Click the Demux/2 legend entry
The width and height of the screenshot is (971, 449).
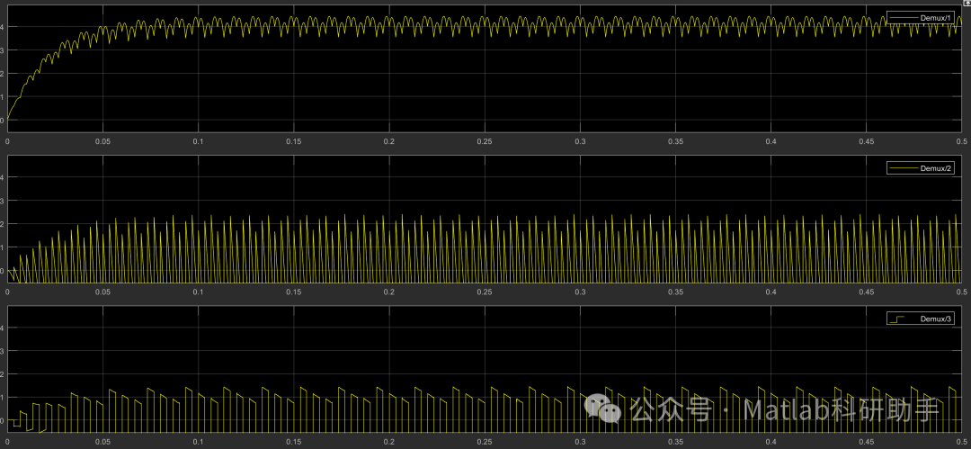(922, 168)
